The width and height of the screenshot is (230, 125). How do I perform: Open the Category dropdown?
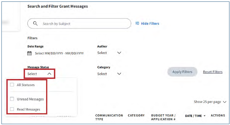[119, 74]
